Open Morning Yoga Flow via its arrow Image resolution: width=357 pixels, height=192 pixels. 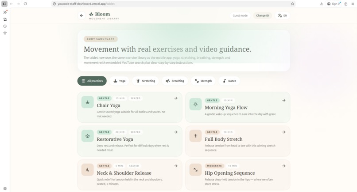click(283, 100)
